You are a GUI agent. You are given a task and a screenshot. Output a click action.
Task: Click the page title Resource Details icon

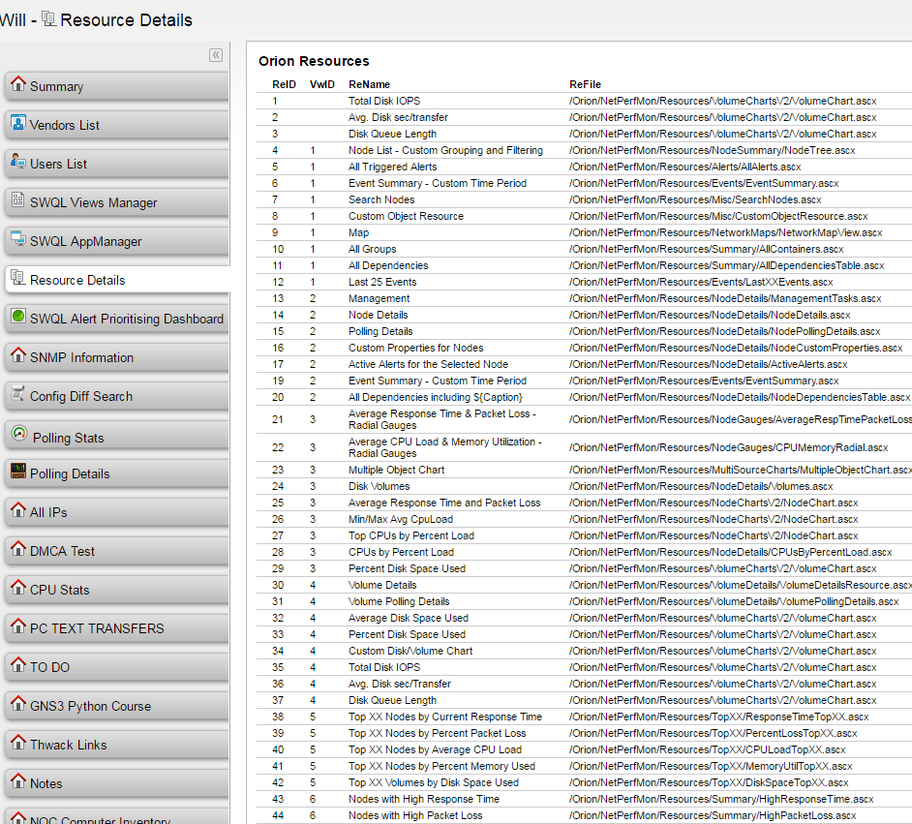[49, 19]
